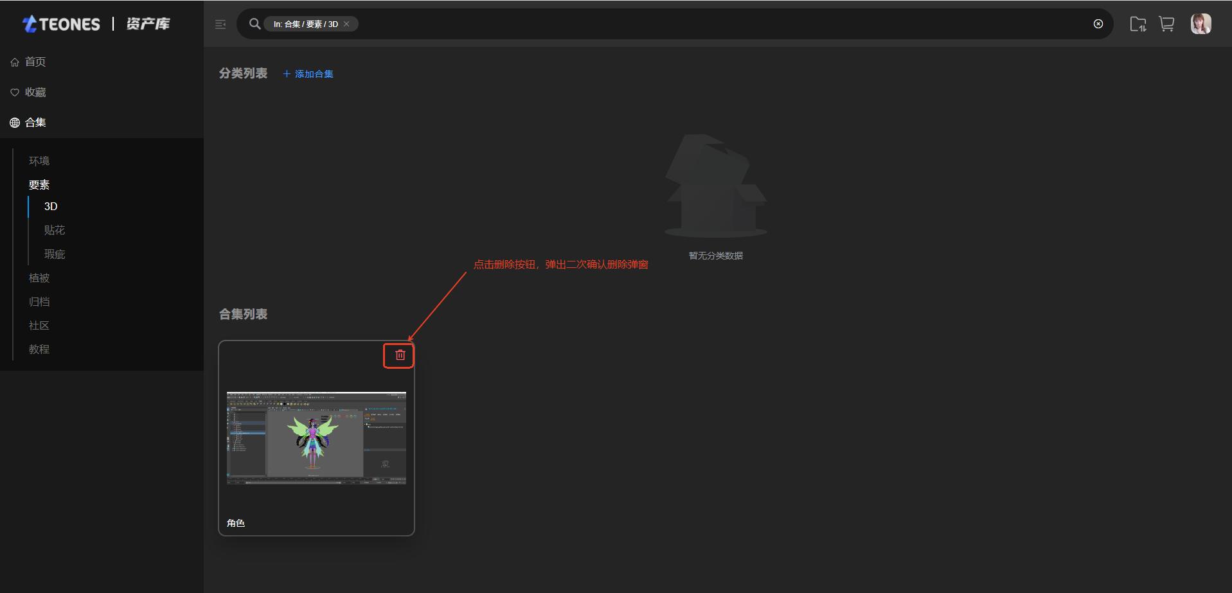This screenshot has width=1232, height=593.
Task: Collapse the sidebar menu toggle icon
Action: point(220,24)
